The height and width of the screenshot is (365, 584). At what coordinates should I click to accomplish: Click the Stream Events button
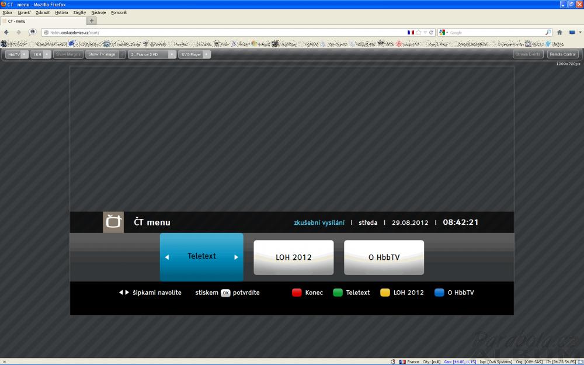pyautogui.click(x=528, y=54)
